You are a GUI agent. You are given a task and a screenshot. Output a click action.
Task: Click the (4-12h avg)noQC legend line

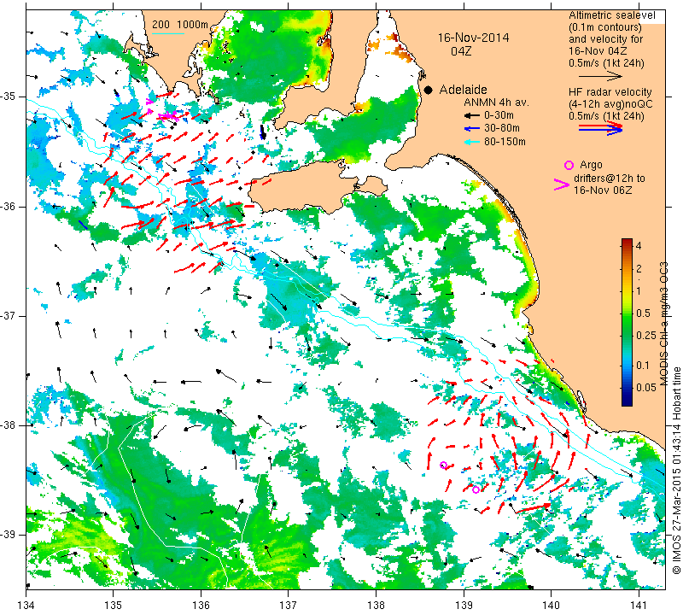[x=610, y=104]
